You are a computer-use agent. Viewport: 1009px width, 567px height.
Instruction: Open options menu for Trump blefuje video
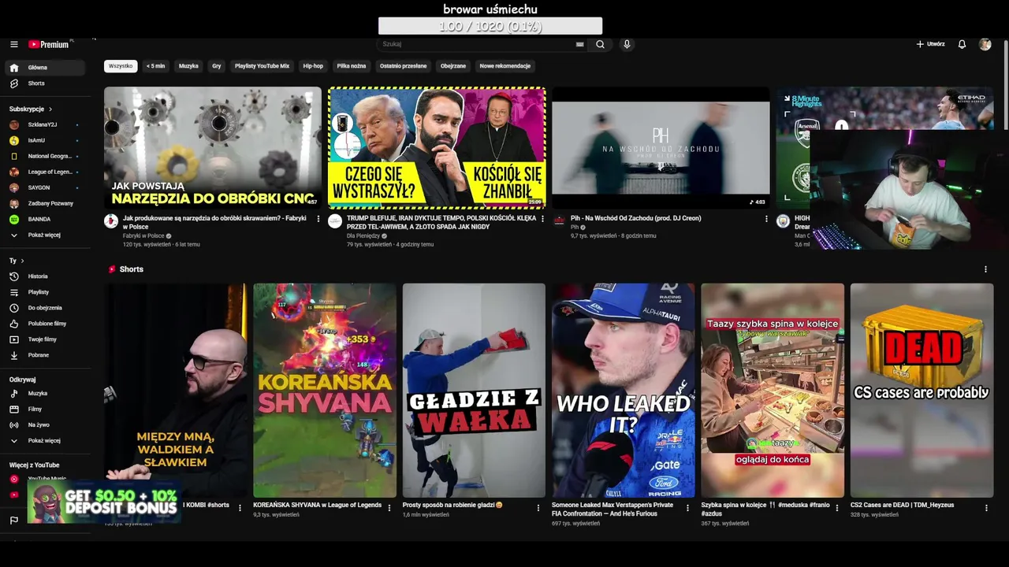542,219
